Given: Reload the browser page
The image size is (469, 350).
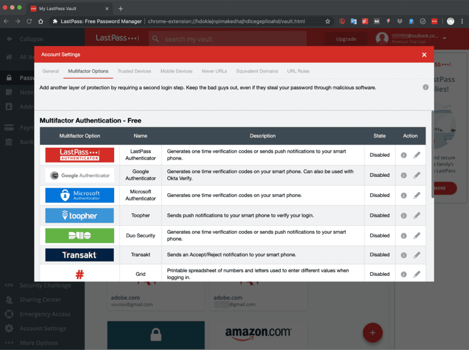Looking at the screenshot, I should click(29, 21).
